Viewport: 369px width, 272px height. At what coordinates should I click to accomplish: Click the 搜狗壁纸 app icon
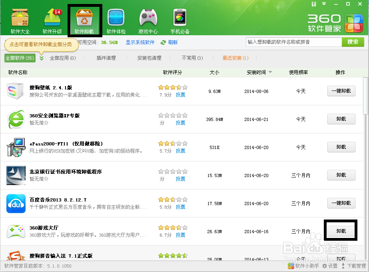16,91
